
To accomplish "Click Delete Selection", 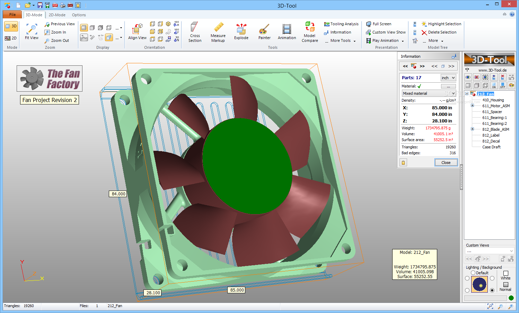I will (x=439, y=32).
